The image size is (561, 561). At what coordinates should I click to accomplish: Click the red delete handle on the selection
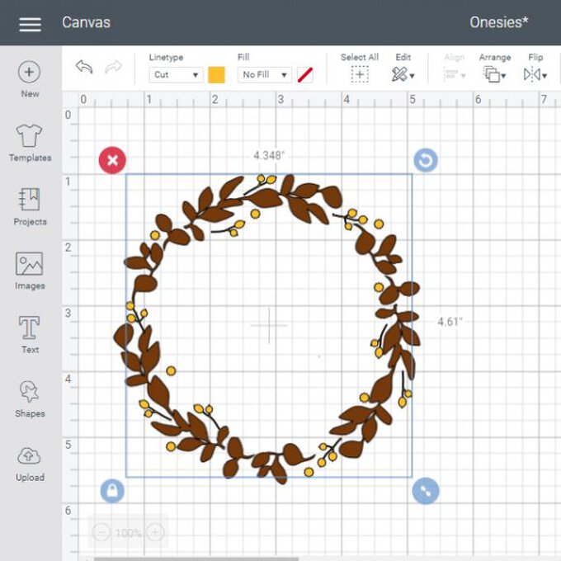112,160
